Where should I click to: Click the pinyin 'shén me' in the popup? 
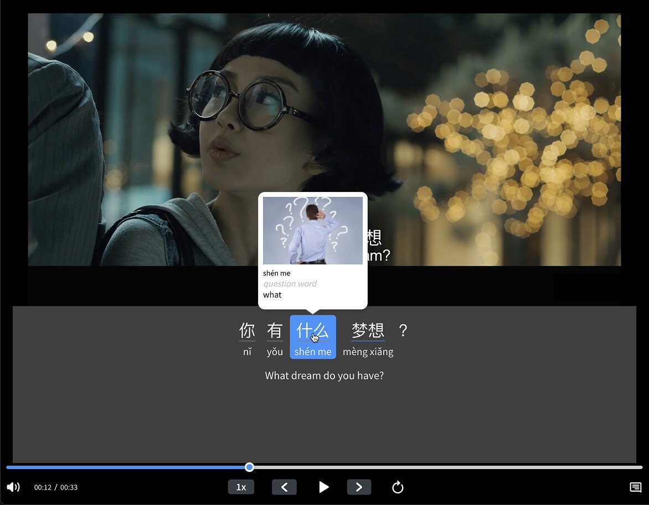276,273
